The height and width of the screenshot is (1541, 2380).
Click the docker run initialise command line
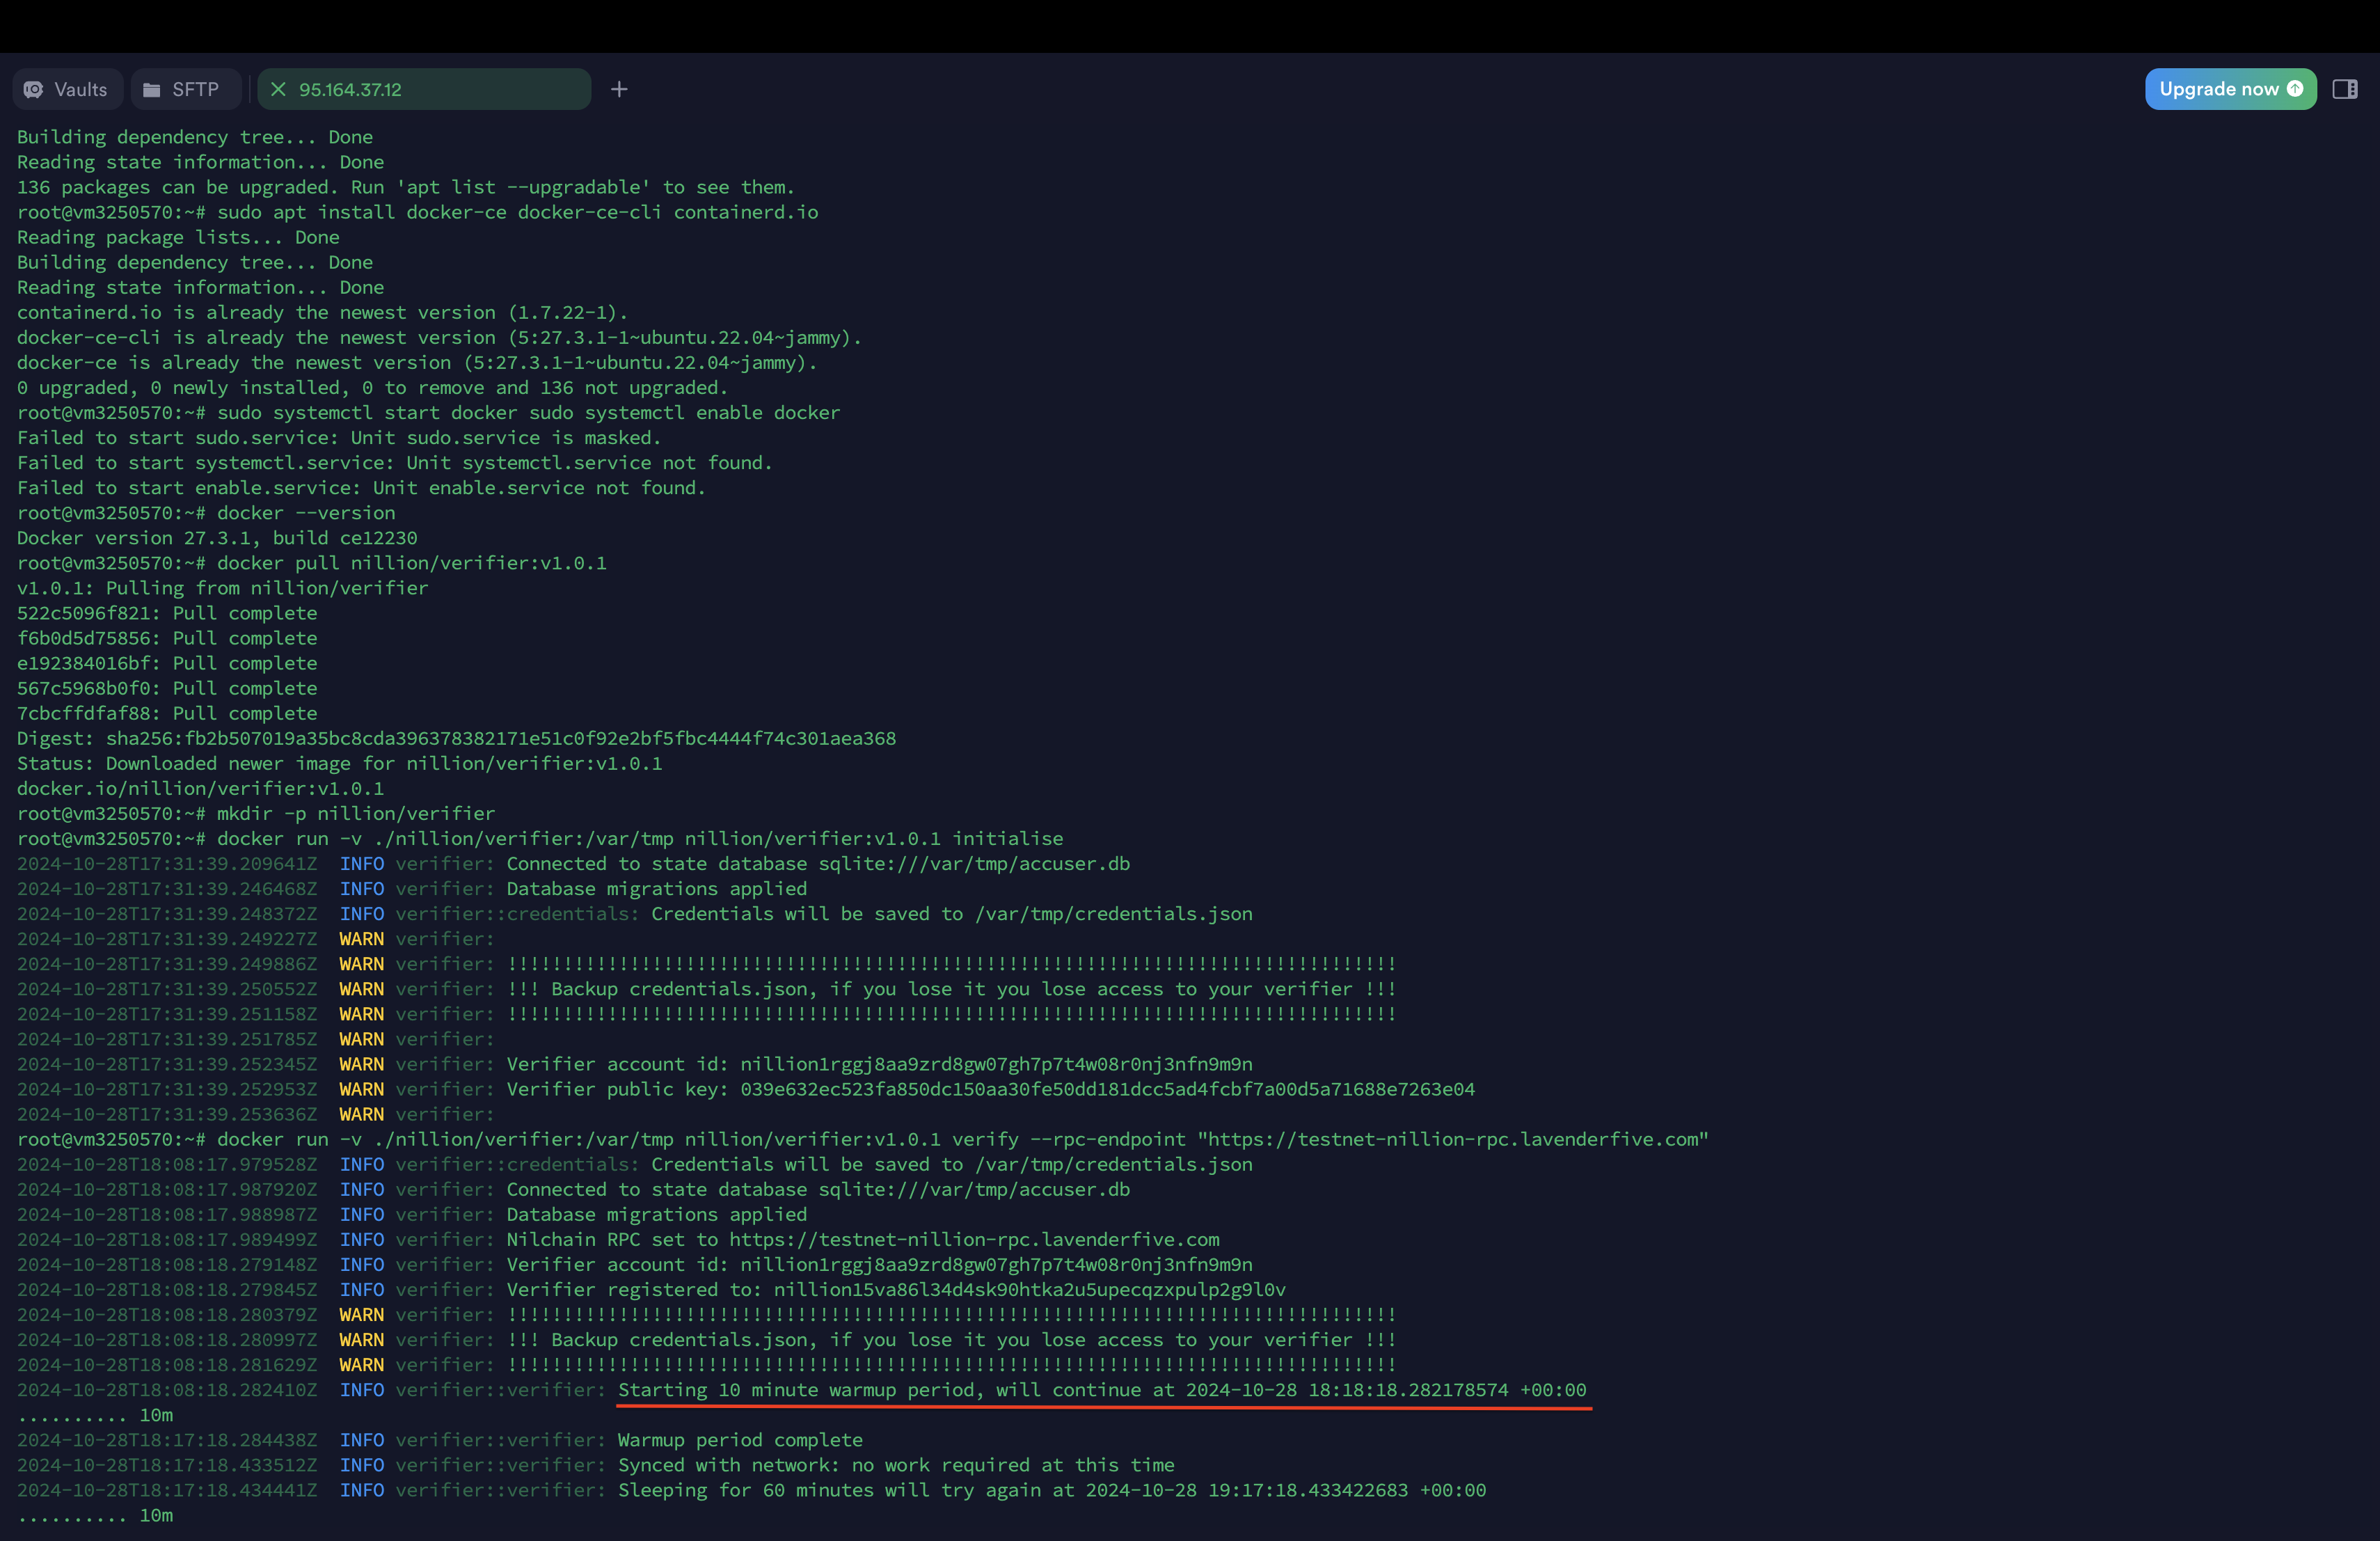(x=540, y=838)
